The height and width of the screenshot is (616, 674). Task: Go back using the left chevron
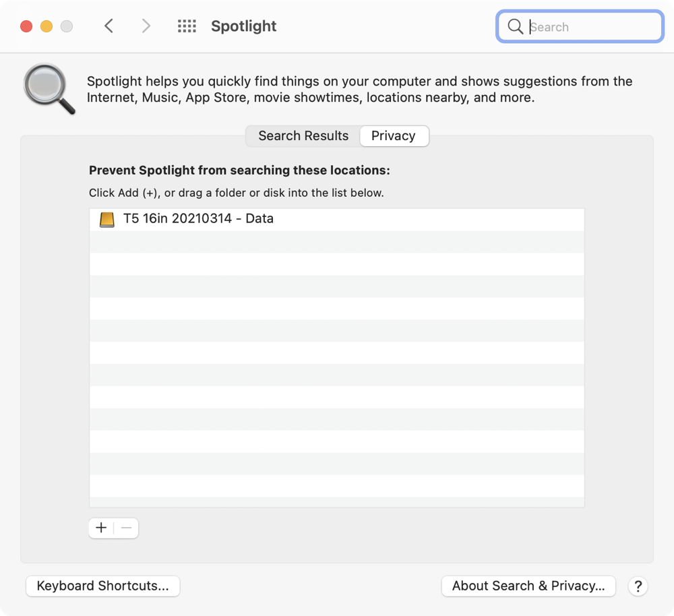click(x=109, y=26)
